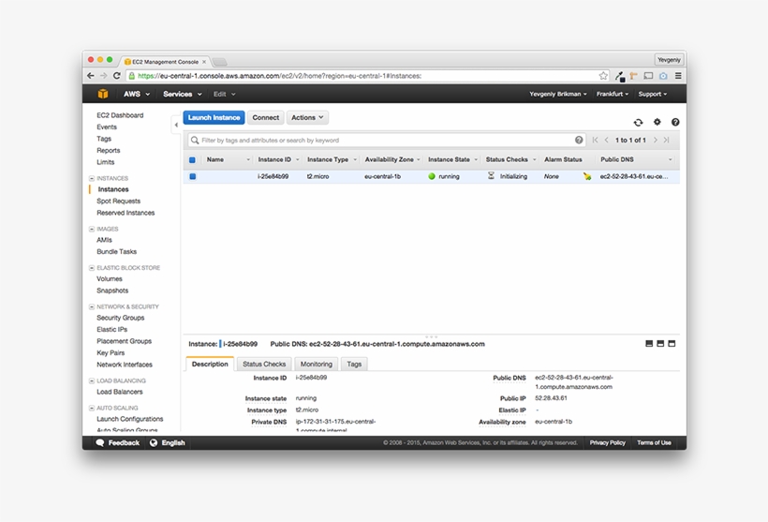The width and height of the screenshot is (768, 522).
Task: Open the Edit dropdown in navbar
Action: coord(225,94)
